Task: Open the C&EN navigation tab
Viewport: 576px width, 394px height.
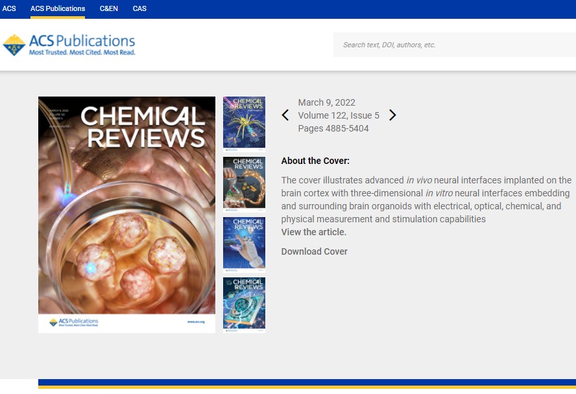Action: point(109,8)
